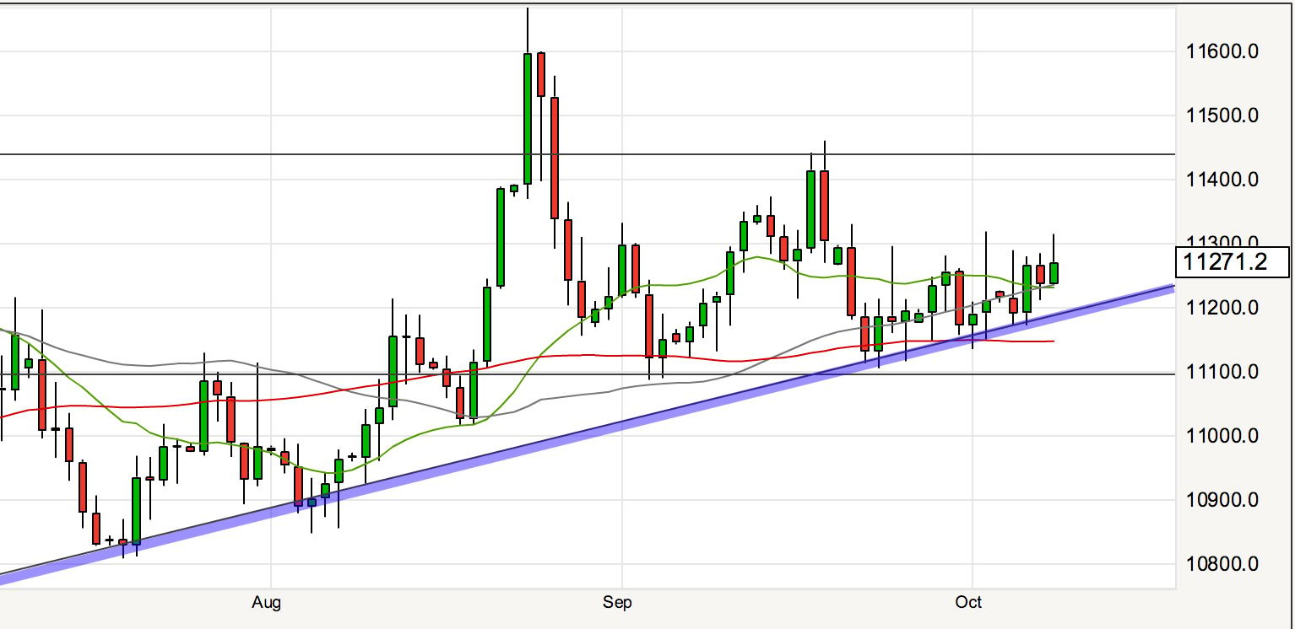Viewport: 1295px width, 629px height.
Task: Click the last green candle at 11271
Action: pyautogui.click(x=1054, y=273)
